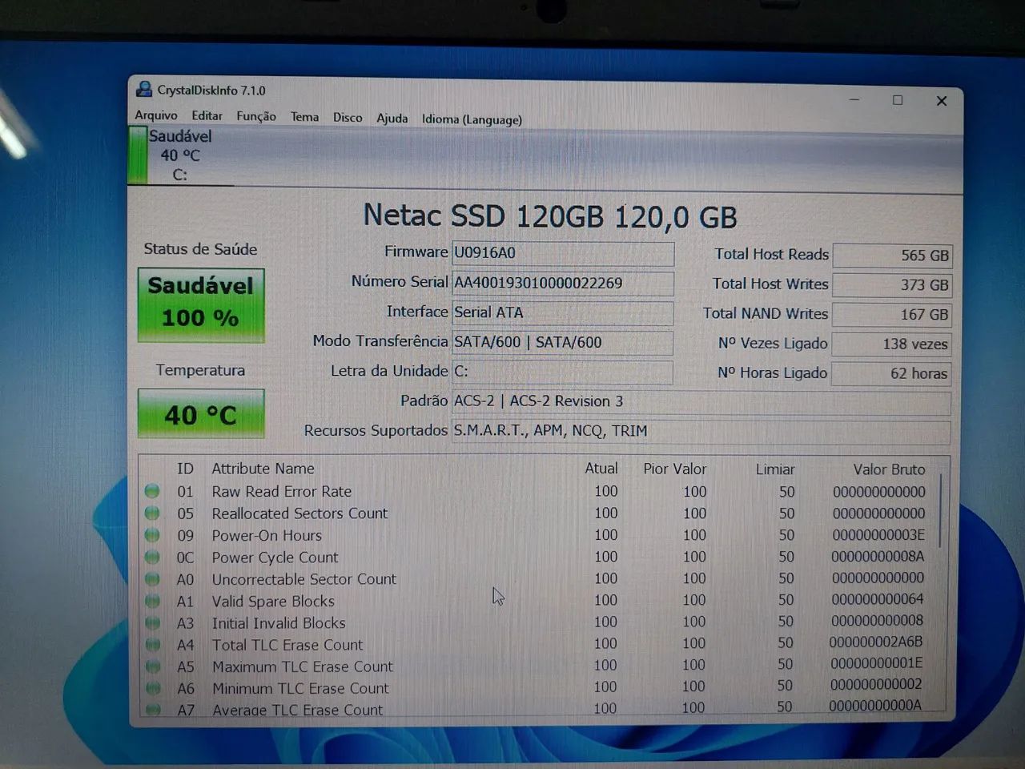Minimize the CrystalDiskInfo window
The image size is (1025, 769).
(854, 99)
